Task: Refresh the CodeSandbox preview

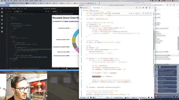Action: (x=57, y=14)
